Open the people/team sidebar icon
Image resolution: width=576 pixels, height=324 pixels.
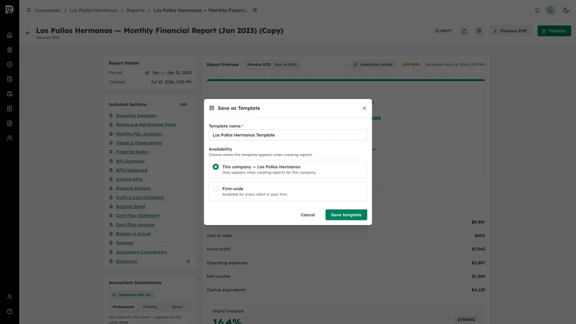click(10, 138)
